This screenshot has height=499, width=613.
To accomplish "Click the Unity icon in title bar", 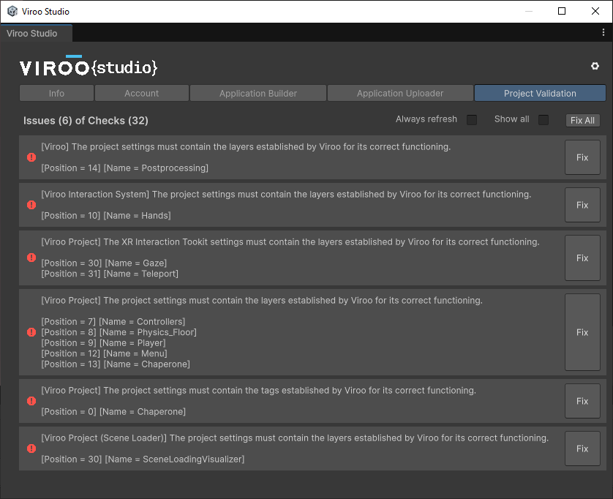I will 12,12.
